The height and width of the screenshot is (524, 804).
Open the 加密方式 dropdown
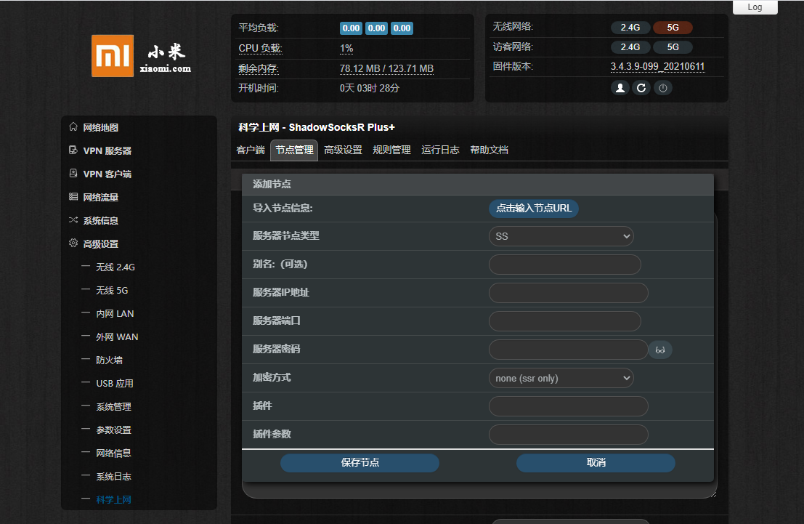561,378
